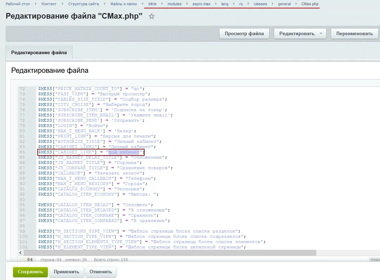
Task: Add page to favorites with star icon
Action: [151, 17]
